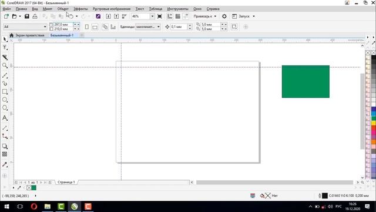Select the Страница 1 page tab
Screen dimensions: 376x212
click(x=66, y=182)
